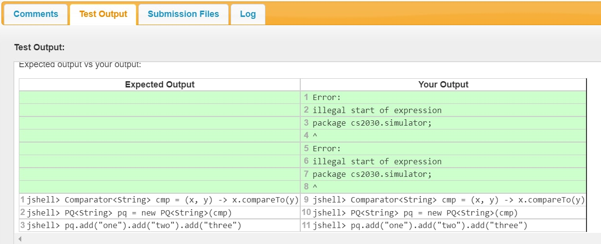The image size is (601, 244).
Task: Click the 'Test Output:' heading
Action: (x=40, y=47)
